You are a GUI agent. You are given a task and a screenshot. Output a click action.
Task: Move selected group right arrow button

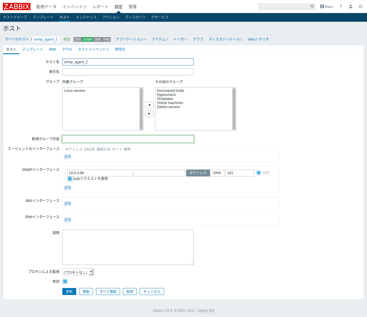[x=149, y=114]
